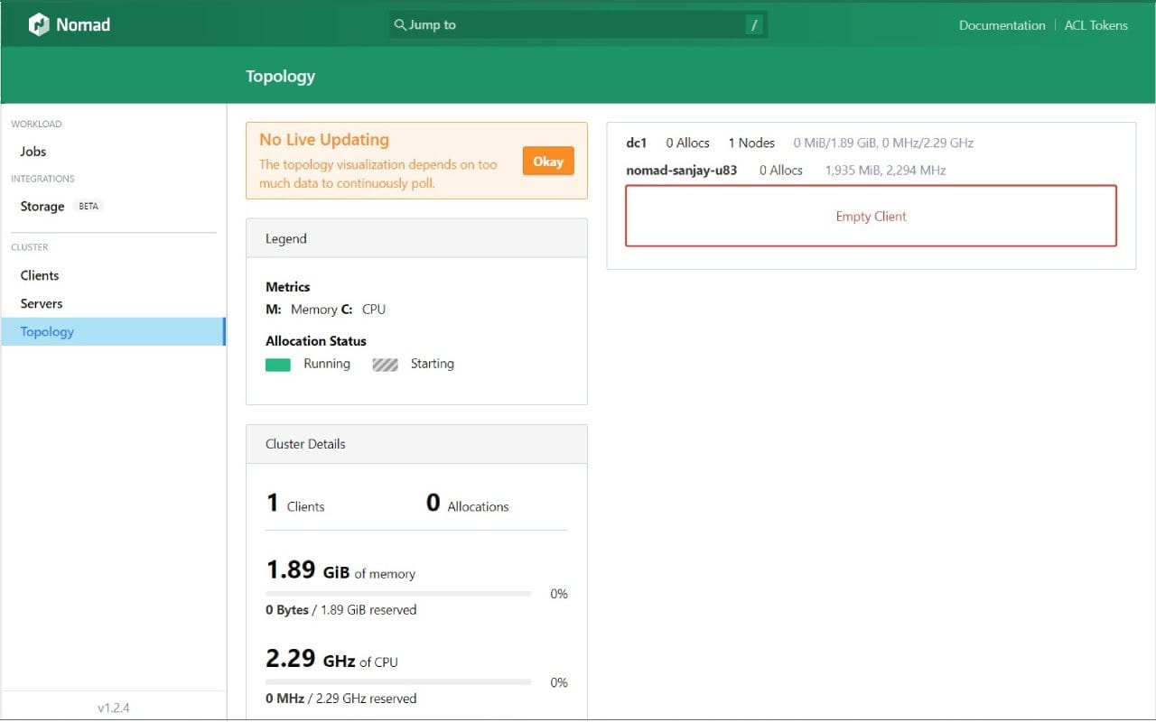Select the Empty Client box
The image size is (1156, 722).
pyautogui.click(x=870, y=215)
